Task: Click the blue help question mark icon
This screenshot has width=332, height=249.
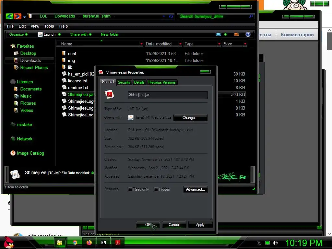Action: (248, 34)
